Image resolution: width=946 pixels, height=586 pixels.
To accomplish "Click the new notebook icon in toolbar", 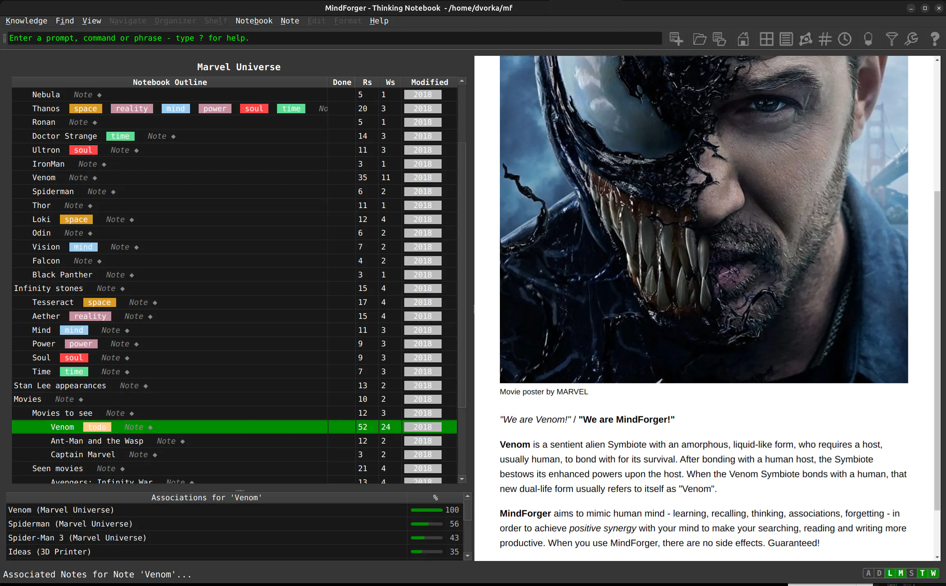I will pos(676,39).
